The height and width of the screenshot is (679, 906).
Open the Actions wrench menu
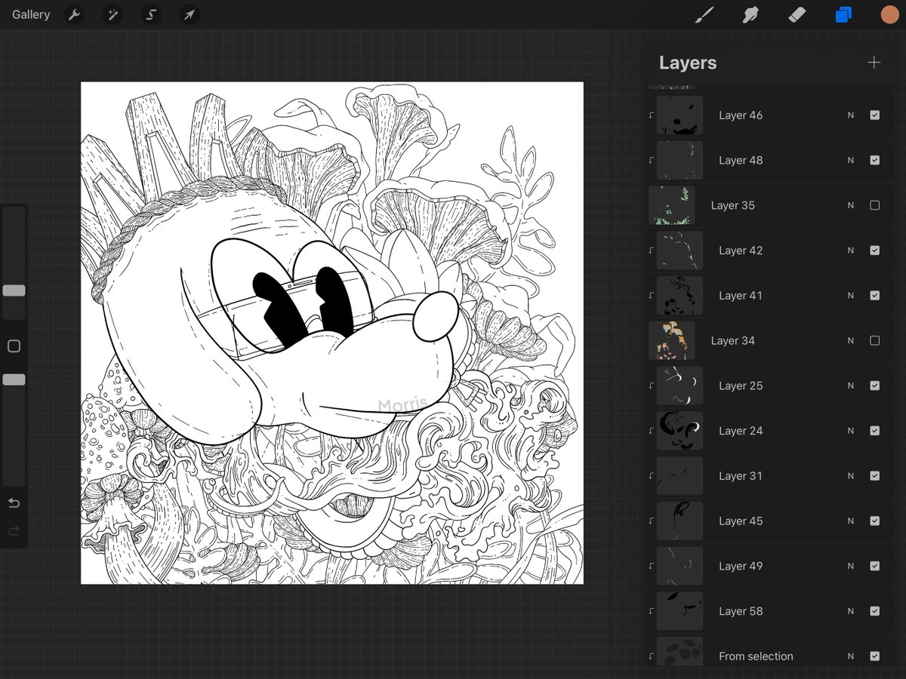pos(74,14)
